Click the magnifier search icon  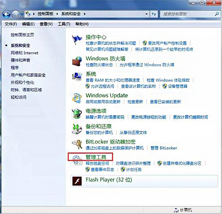click(217, 14)
